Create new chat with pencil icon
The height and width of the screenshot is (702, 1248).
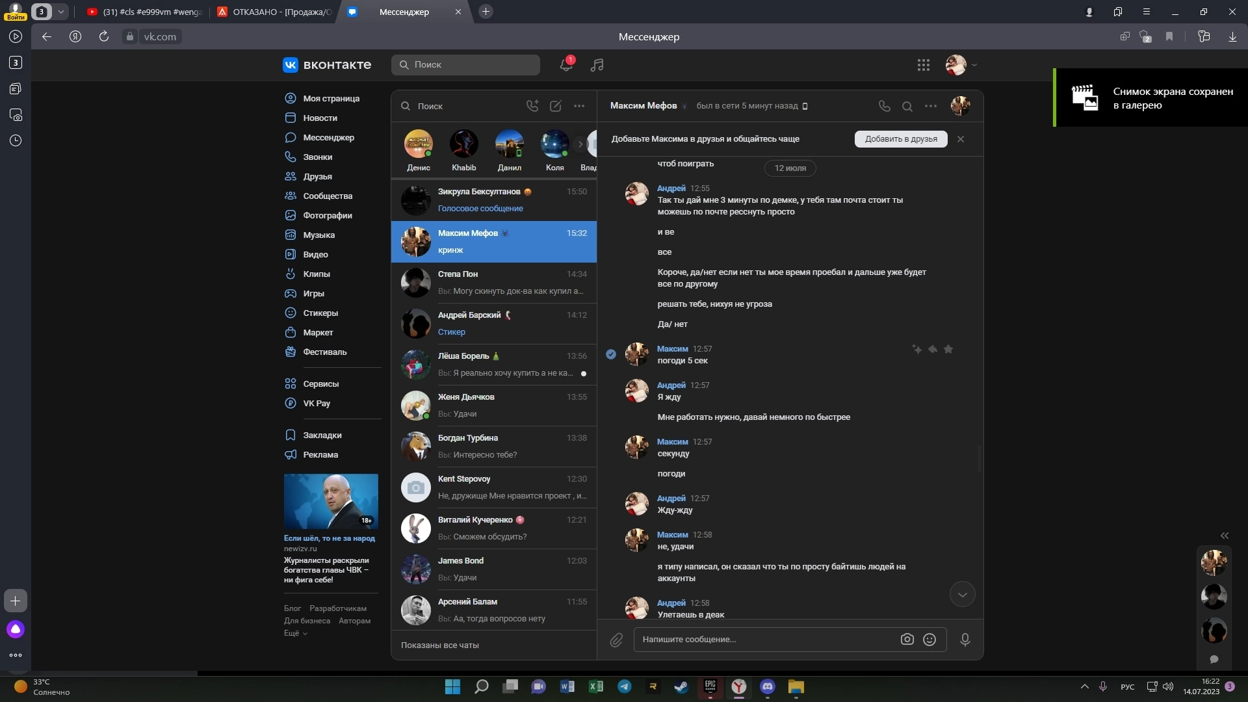click(555, 106)
